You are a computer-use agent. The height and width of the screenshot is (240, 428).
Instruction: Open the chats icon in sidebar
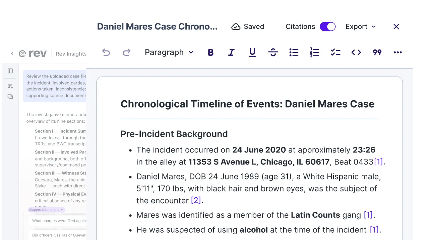pos(10,97)
